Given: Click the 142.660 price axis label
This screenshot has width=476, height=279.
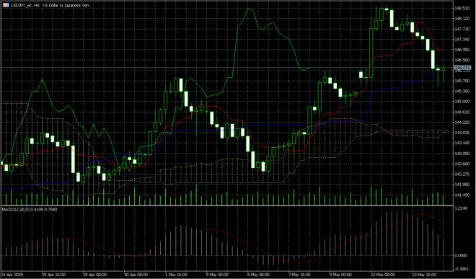Looking at the screenshot, I should [x=462, y=164].
